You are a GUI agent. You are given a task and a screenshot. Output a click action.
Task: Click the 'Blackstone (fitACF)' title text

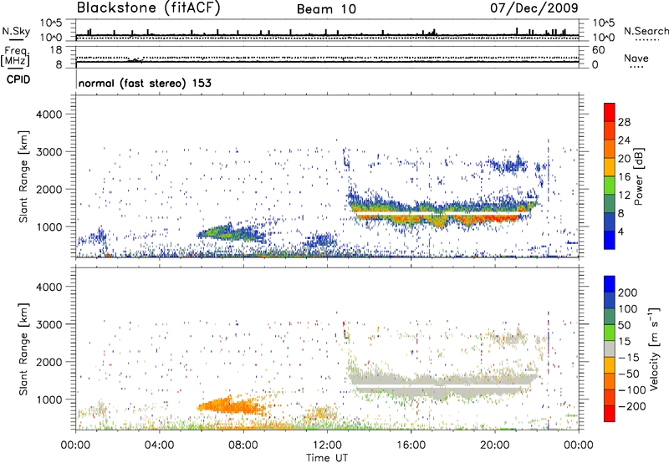[149, 8]
